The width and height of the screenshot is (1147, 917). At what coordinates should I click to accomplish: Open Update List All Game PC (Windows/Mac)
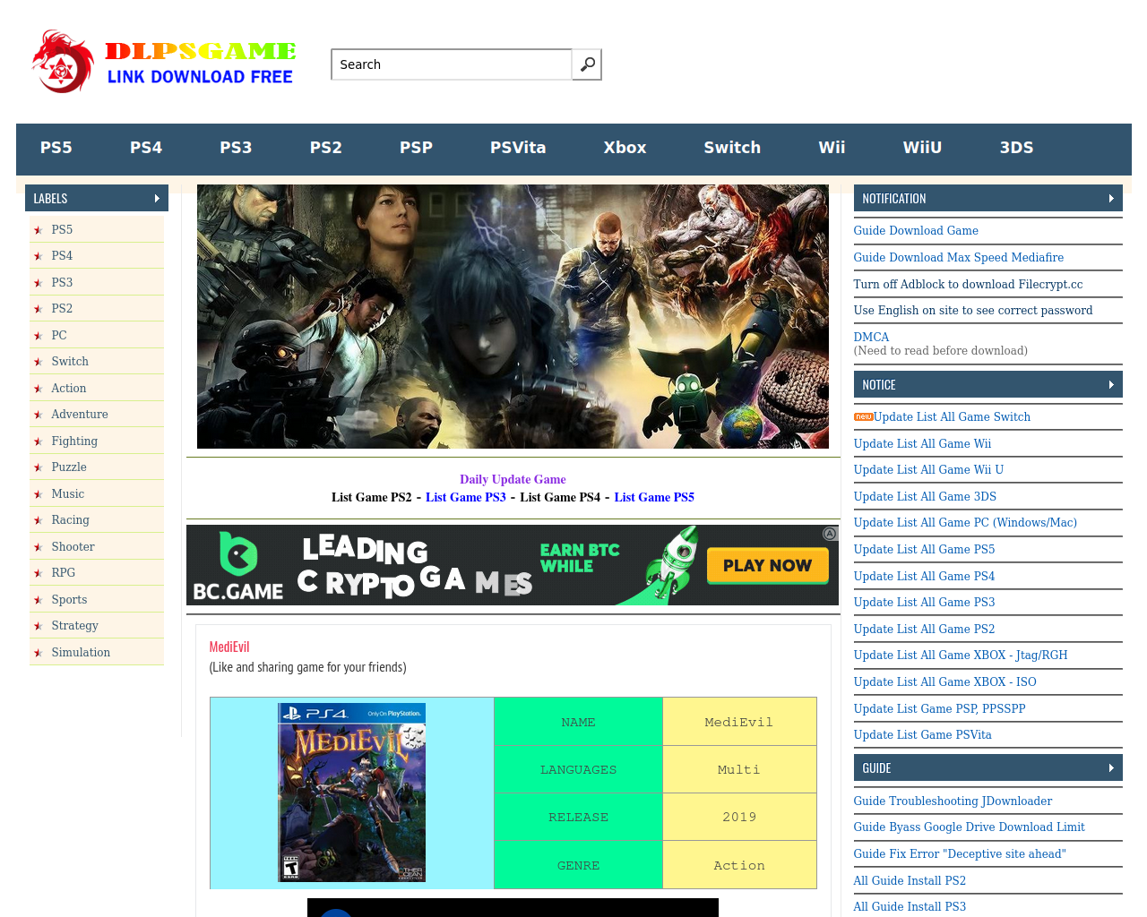(965, 523)
